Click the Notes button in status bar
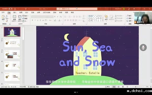152x95 pixels. pos(108,87)
